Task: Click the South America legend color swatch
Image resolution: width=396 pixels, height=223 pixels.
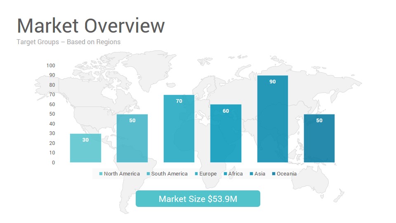Action: 148,174
